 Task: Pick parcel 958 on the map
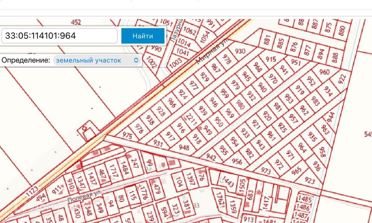click(x=322, y=152)
